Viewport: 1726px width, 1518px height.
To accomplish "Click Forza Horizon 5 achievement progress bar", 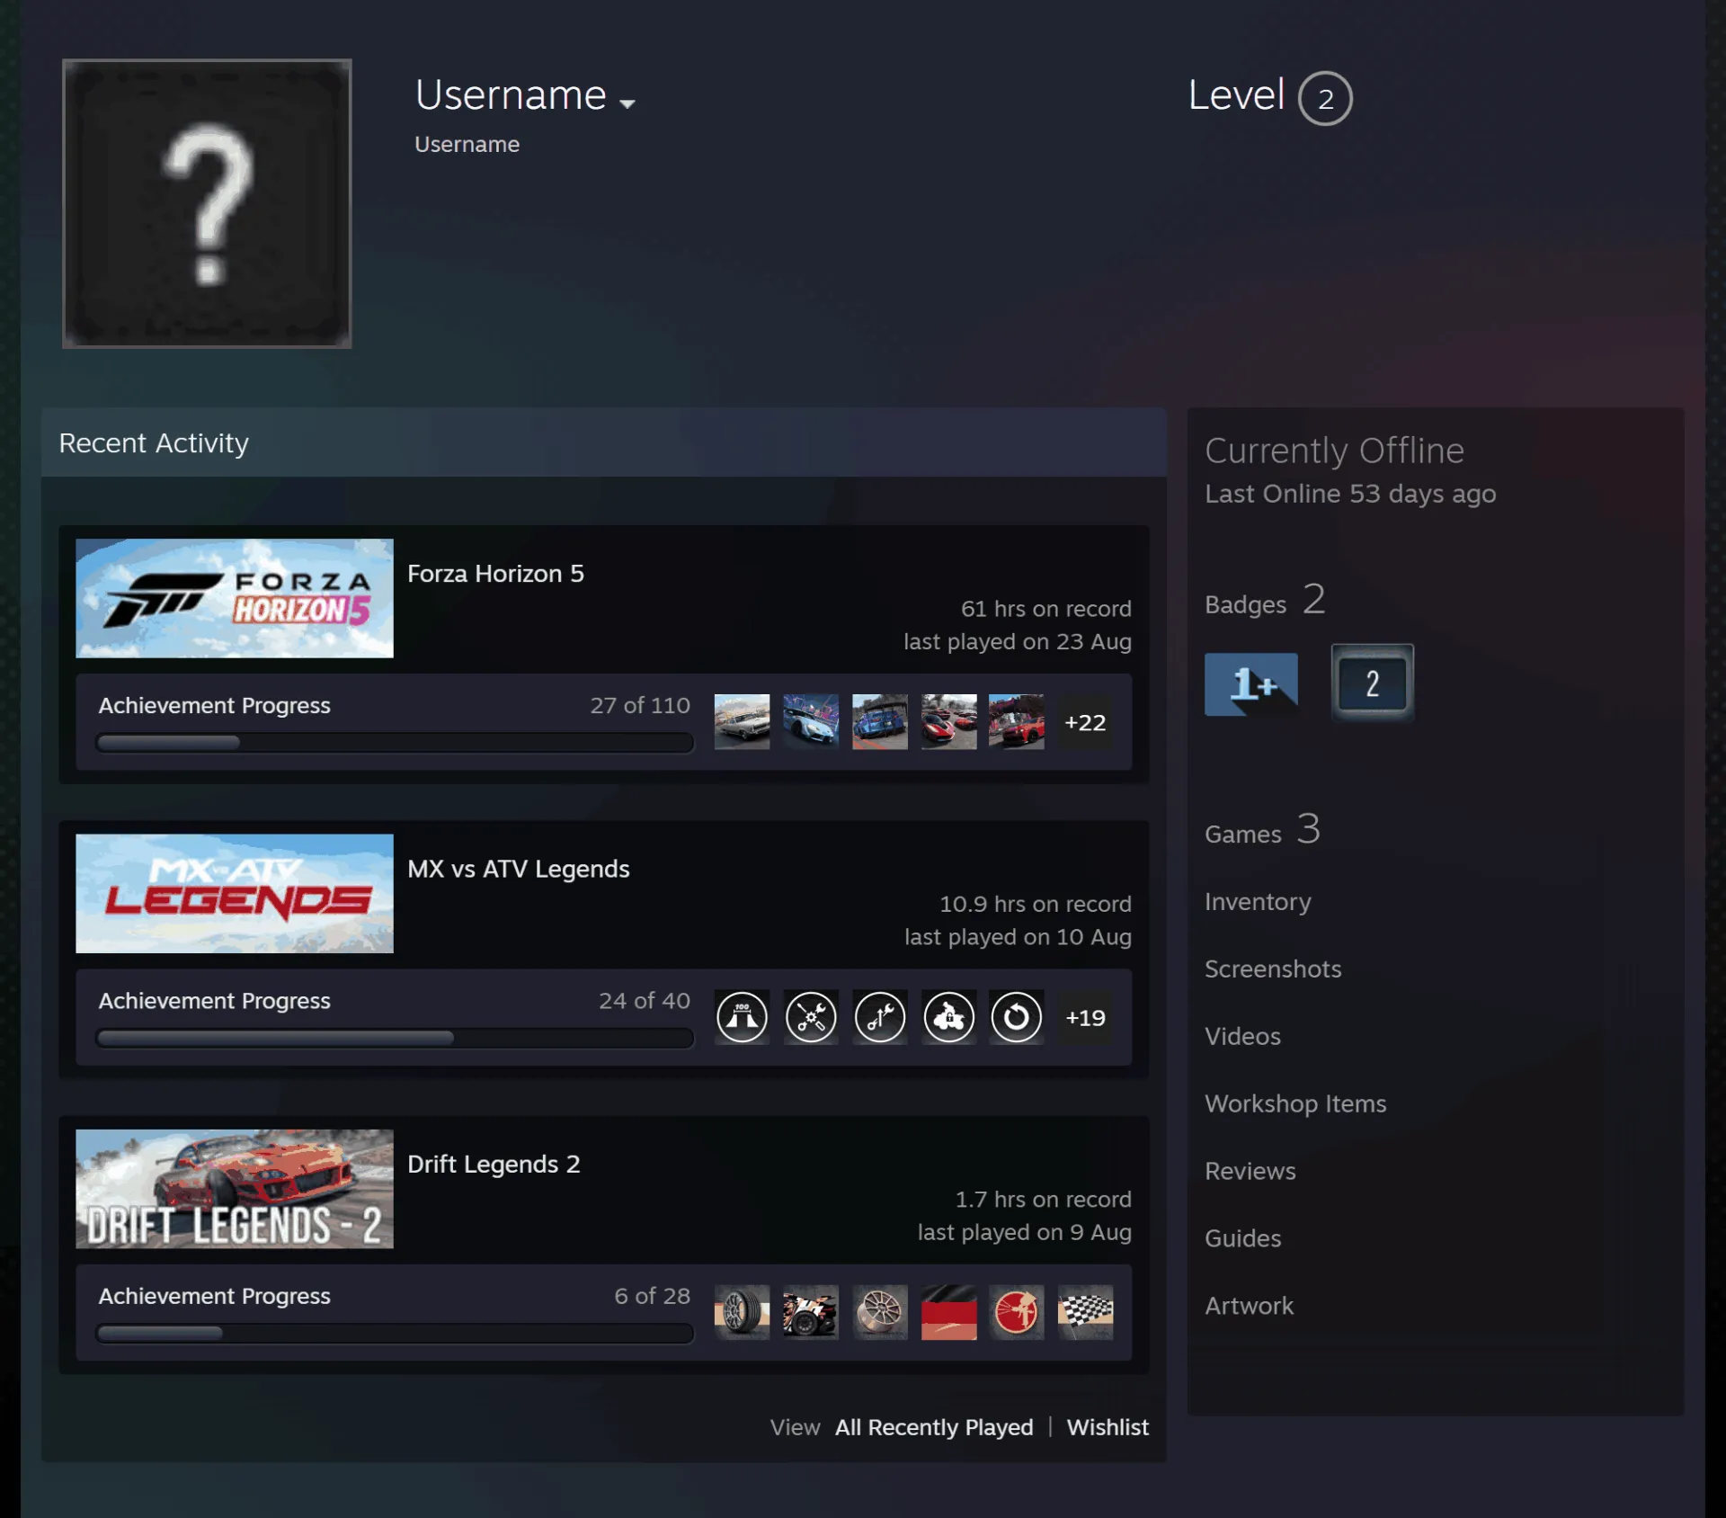I will [395, 743].
